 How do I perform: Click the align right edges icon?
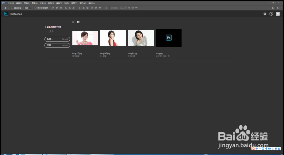tap(73, 8)
